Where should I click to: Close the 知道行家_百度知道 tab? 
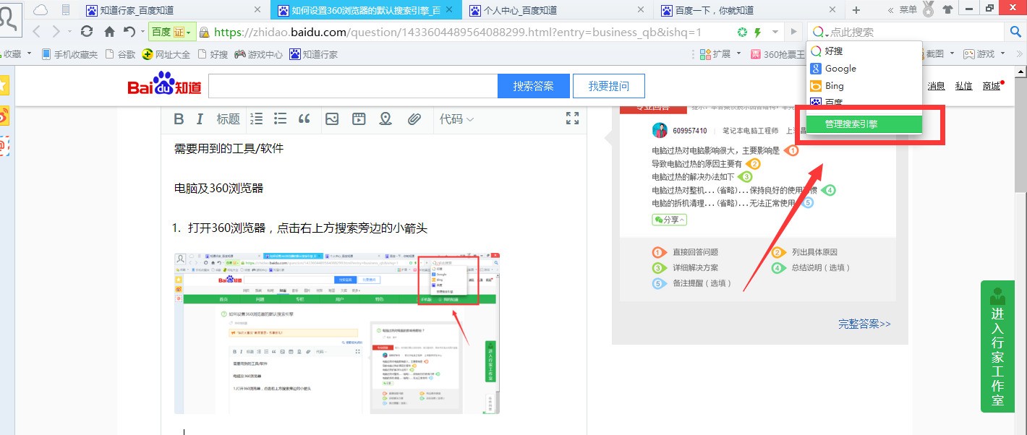(258, 10)
